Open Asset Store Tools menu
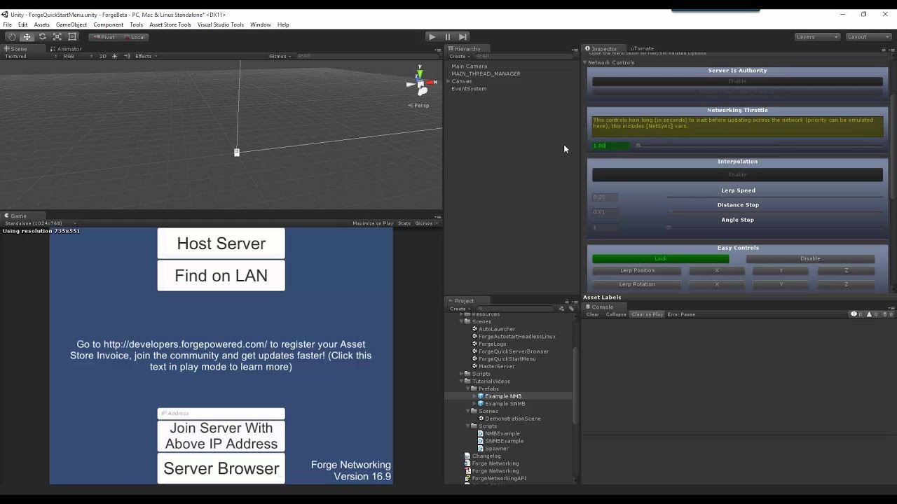 coord(170,24)
